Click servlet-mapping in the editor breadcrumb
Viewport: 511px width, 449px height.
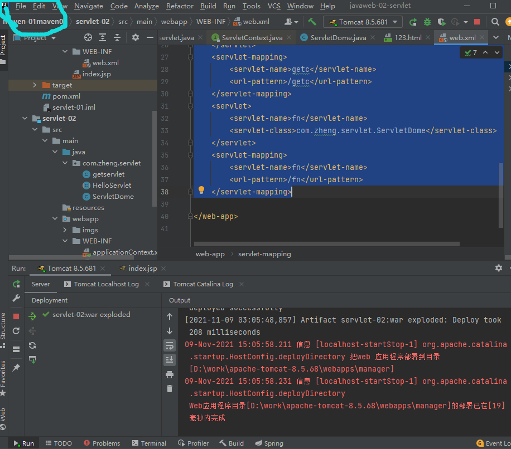tap(264, 254)
